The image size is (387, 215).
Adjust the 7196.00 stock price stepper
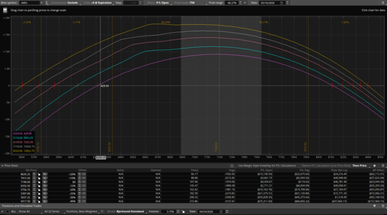point(34,182)
